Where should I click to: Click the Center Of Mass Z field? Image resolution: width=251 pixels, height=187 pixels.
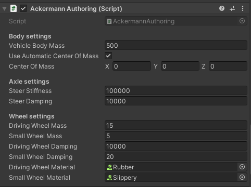tap(228, 66)
